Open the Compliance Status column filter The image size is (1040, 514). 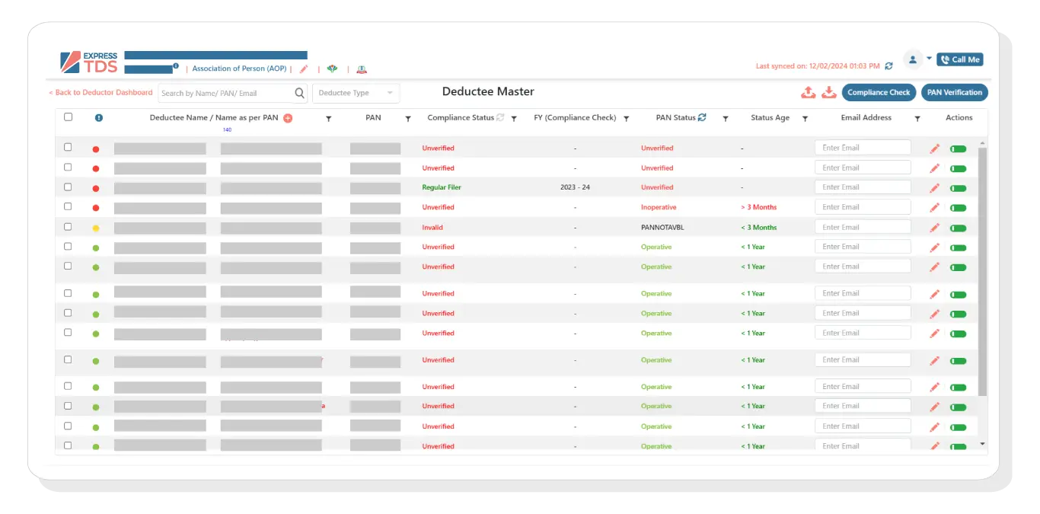point(515,118)
